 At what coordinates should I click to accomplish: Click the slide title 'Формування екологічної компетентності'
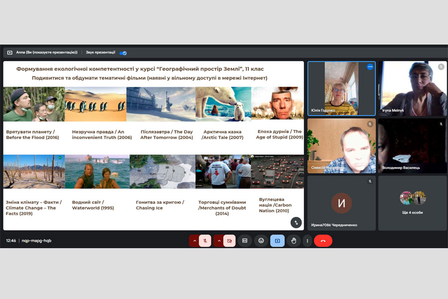140,69
